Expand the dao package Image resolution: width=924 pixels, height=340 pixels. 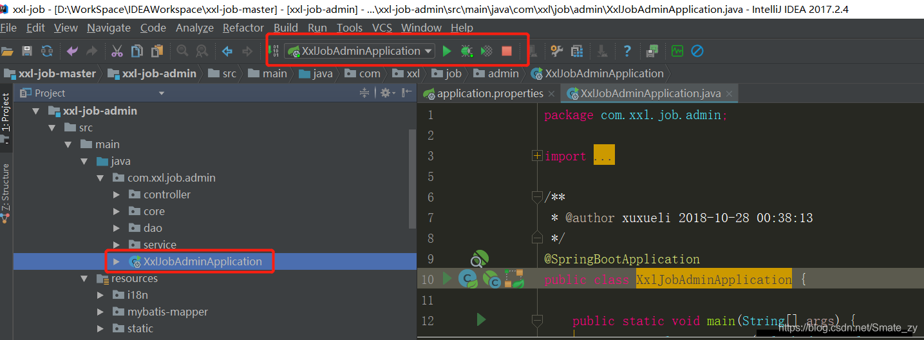click(x=116, y=228)
